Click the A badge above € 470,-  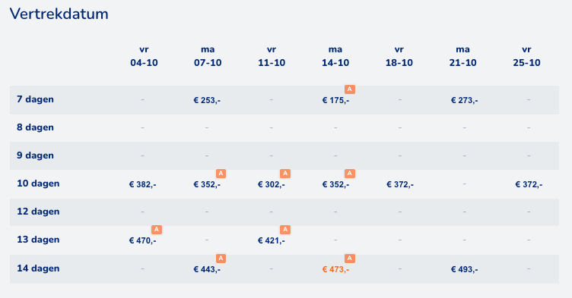pyautogui.click(x=157, y=230)
